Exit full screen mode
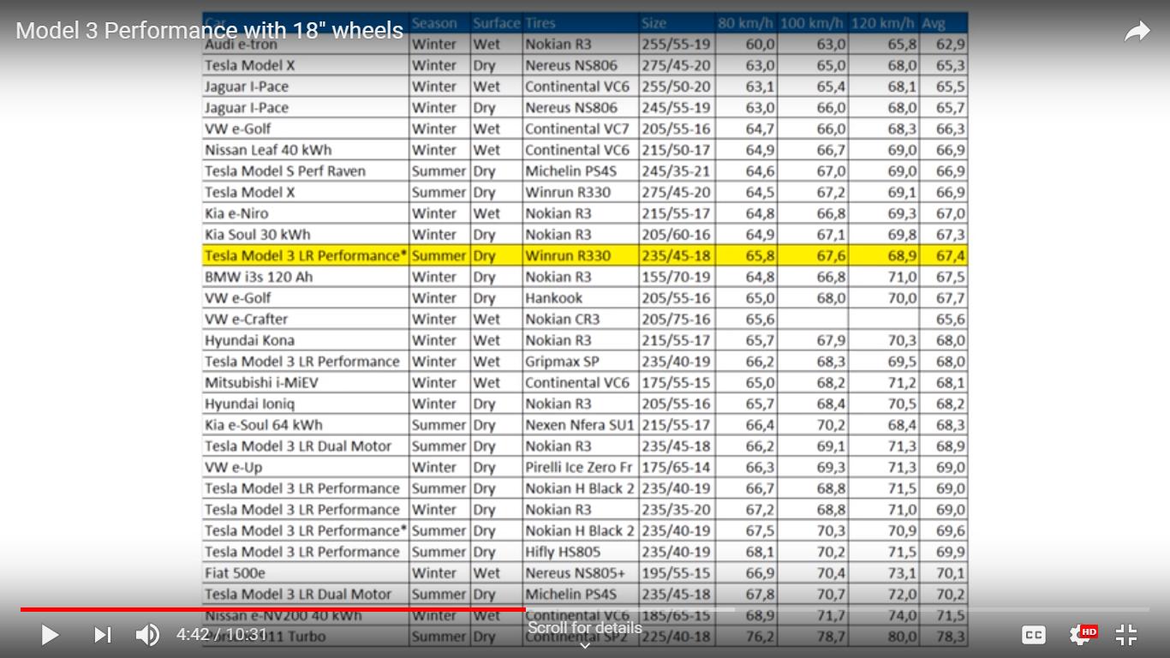The image size is (1170, 658). (1126, 635)
